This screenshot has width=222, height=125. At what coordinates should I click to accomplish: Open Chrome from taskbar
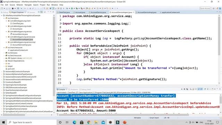pos(89,122)
